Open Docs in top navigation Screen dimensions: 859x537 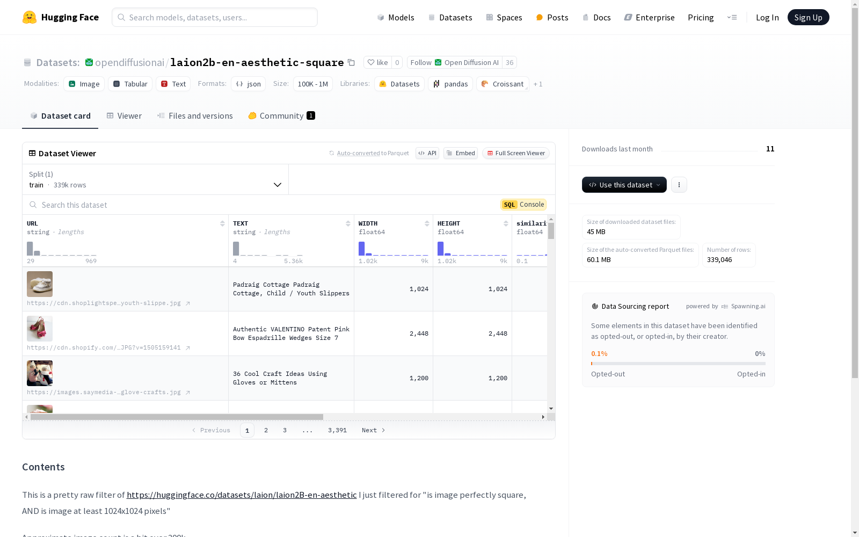pos(596,17)
